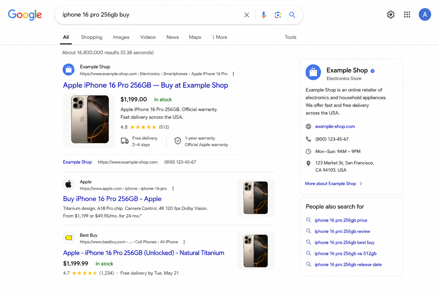Click the Example Shop logo in knowledge panel
This screenshot has width=438, height=292.
point(313,72)
